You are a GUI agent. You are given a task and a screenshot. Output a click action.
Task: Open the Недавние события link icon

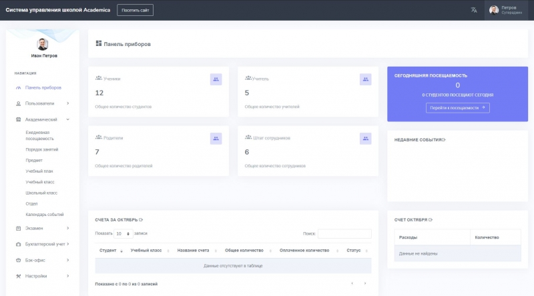tap(444, 140)
